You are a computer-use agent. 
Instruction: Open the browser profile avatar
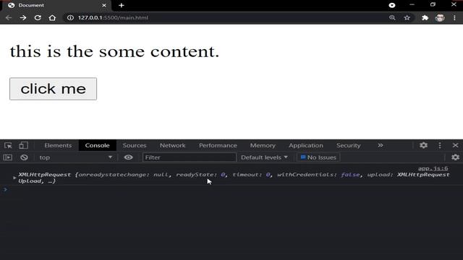[440, 17]
